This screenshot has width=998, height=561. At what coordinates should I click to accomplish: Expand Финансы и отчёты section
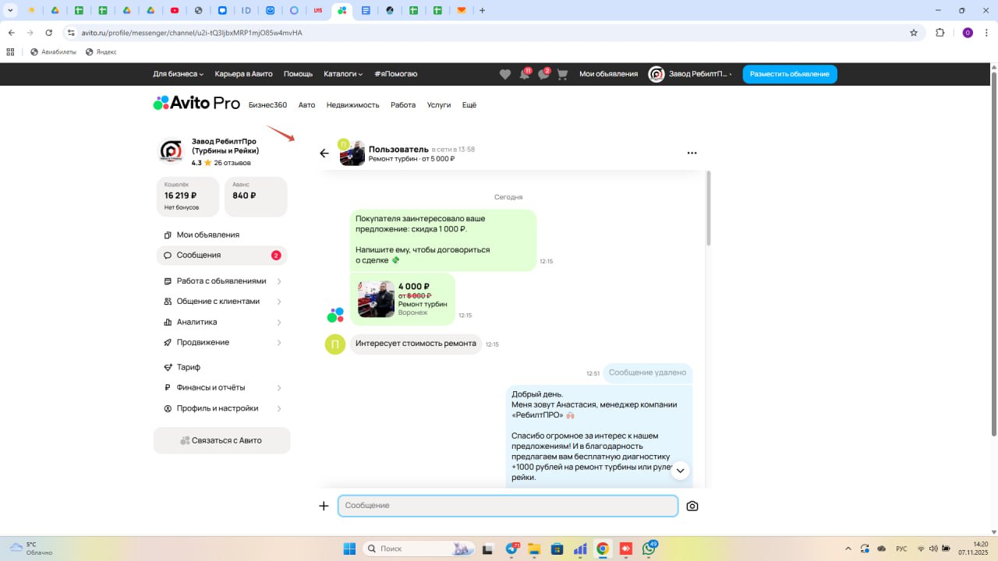click(221, 387)
